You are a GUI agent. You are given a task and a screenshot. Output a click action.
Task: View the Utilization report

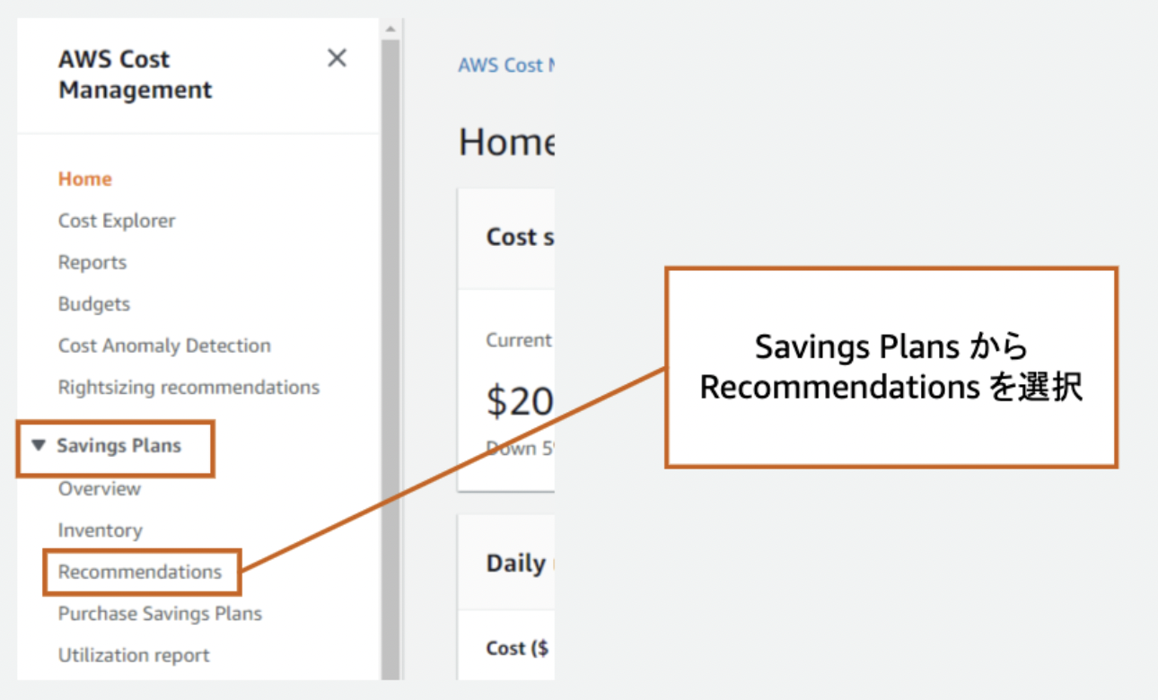pyautogui.click(x=134, y=655)
